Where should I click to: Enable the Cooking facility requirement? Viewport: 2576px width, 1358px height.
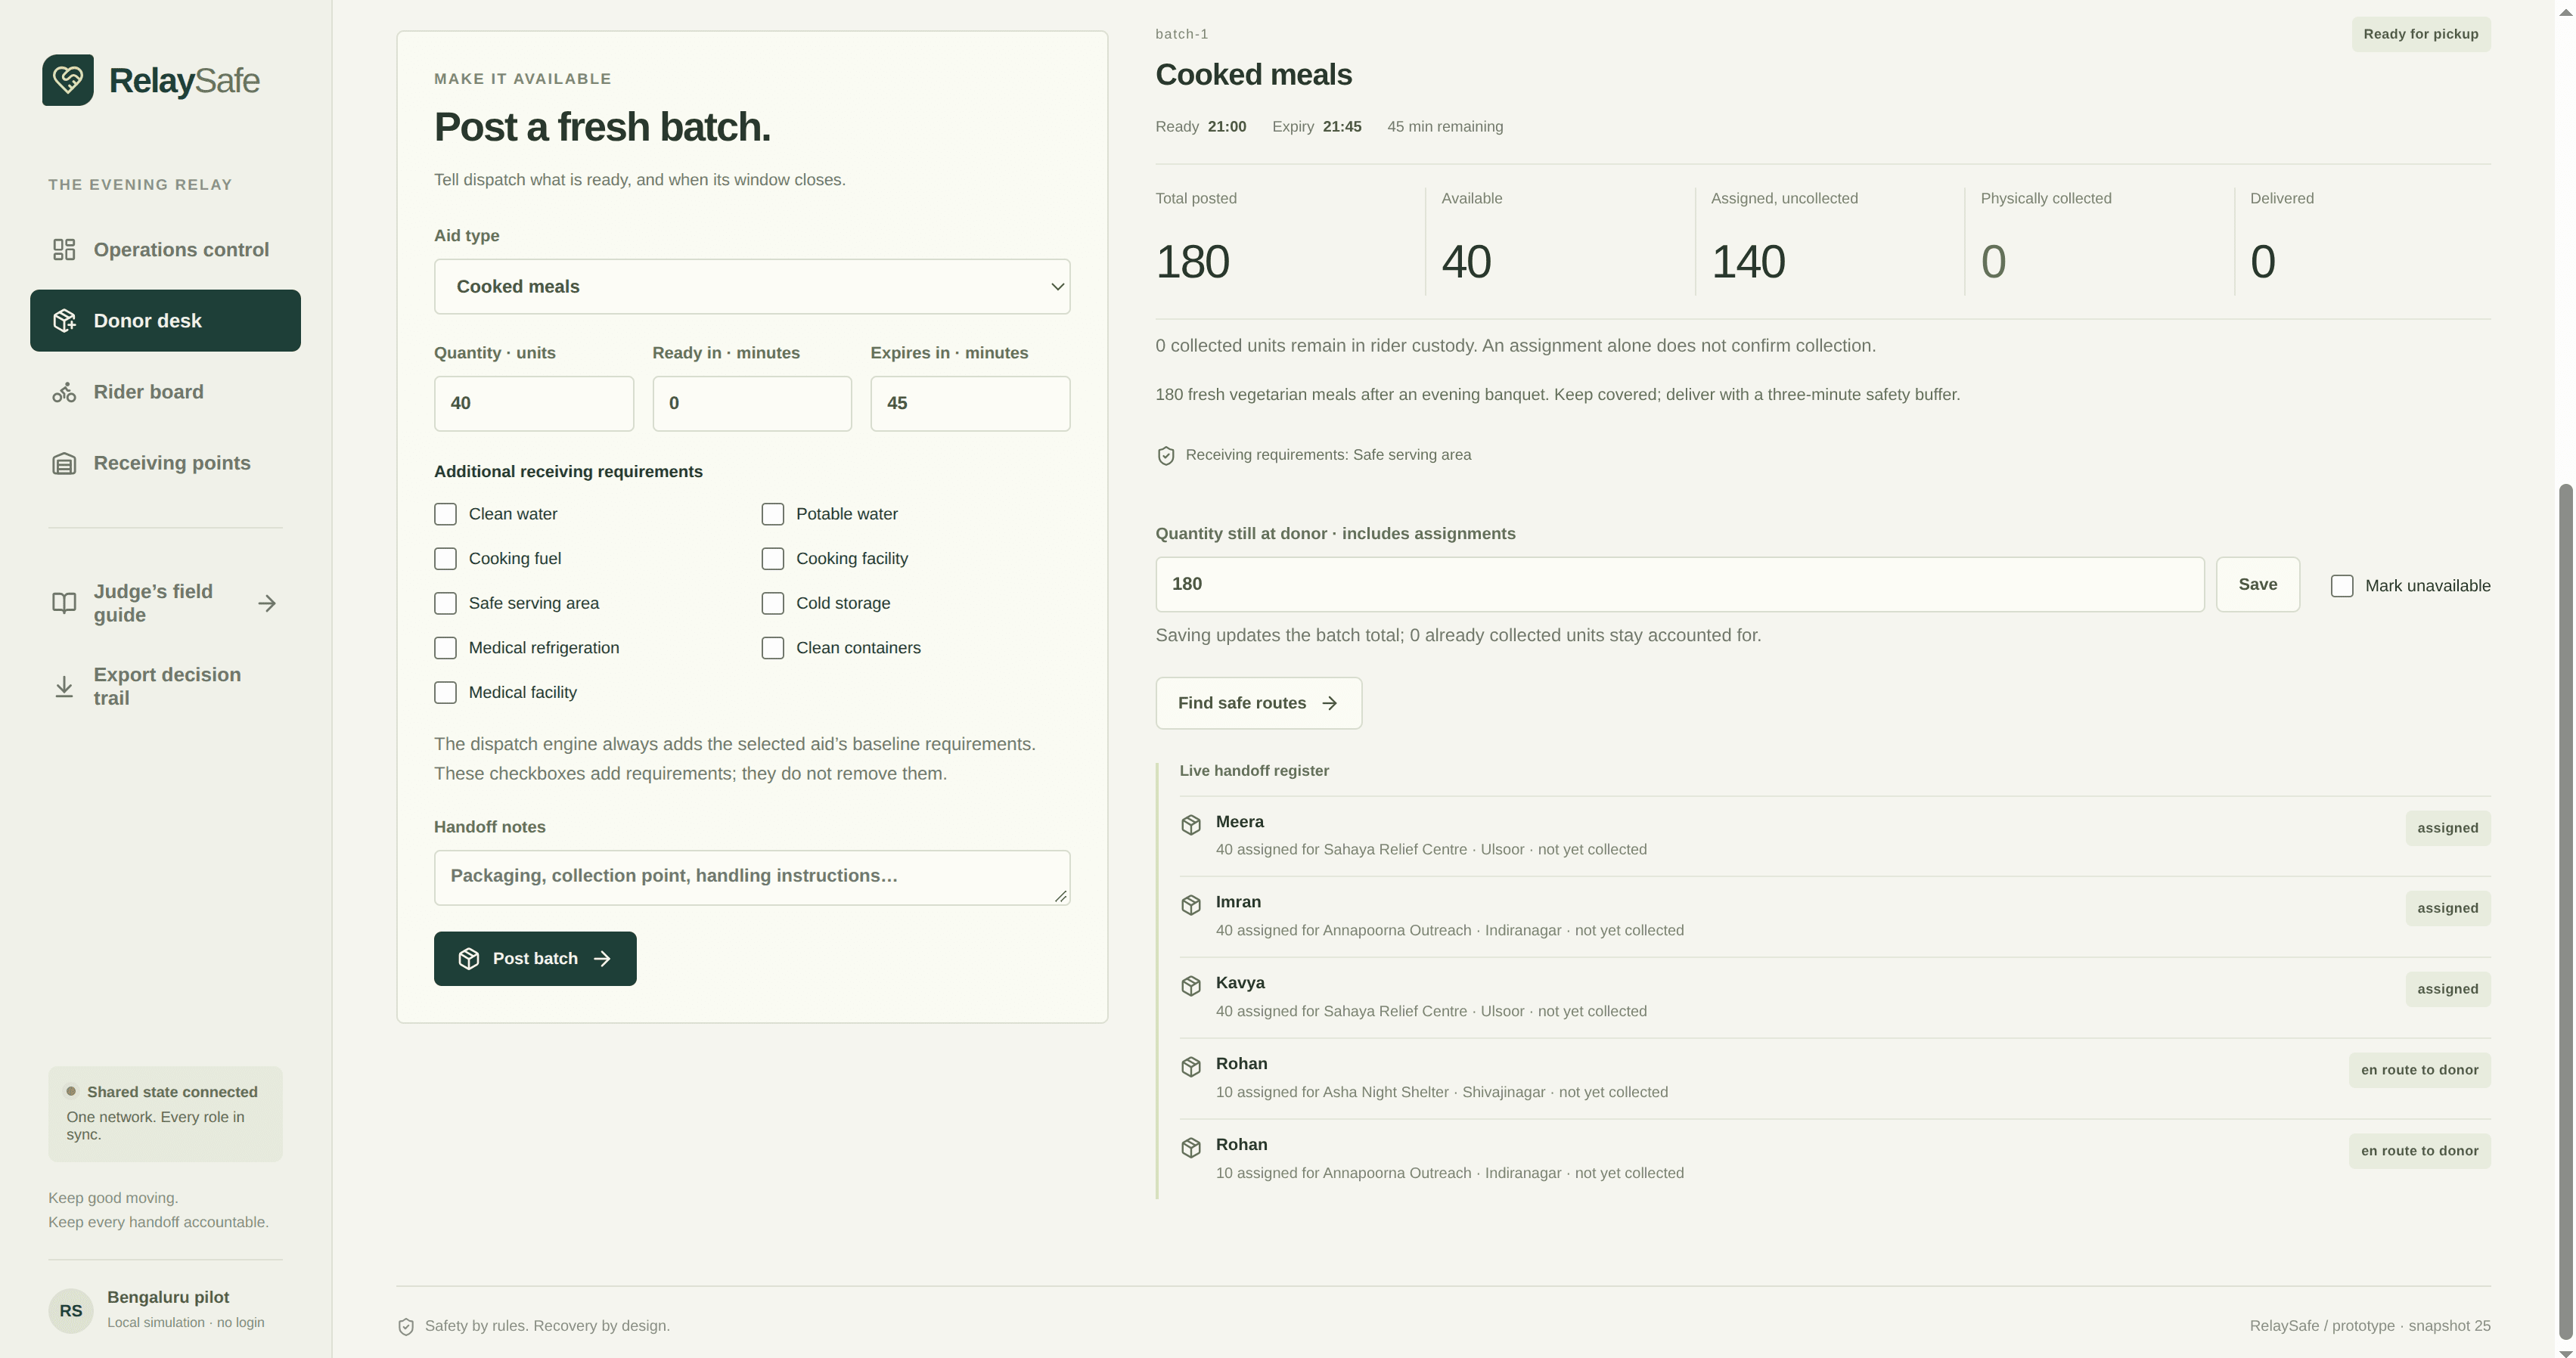[773, 559]
